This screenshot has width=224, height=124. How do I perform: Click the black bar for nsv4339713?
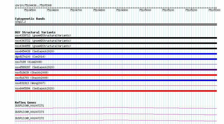[116, 38]
